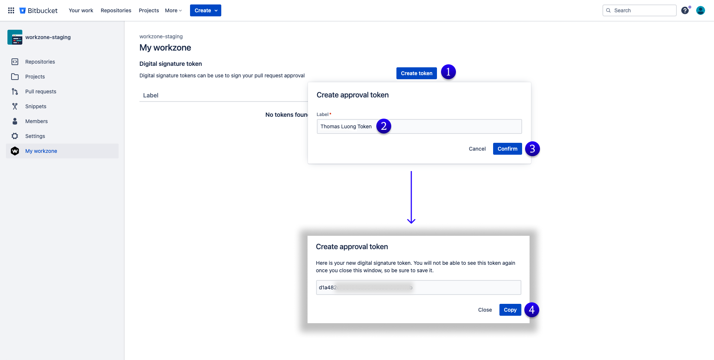Open Projects via its folder icon
714x360 pixels.
coord(15,77)
